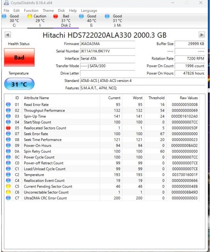Go to previous disk with left arrow

coord(8,35)
